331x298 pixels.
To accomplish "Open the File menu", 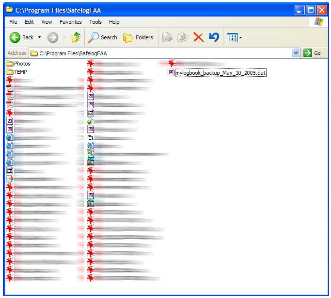I will pos(13,22).
